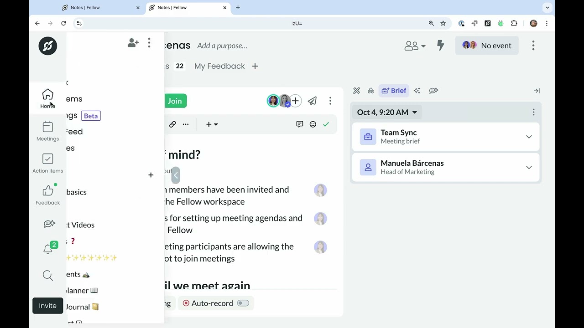The height and width of the screenshot is (328, 584).
Task: Click the avatar beside 'setting up meeting agendas'
Action: 320,219
